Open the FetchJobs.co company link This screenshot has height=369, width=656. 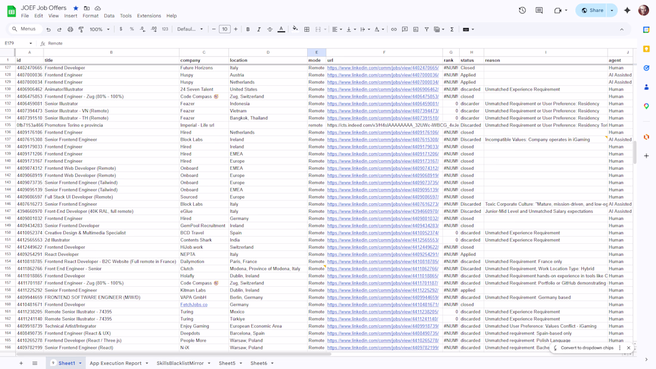tap(194, 305)
